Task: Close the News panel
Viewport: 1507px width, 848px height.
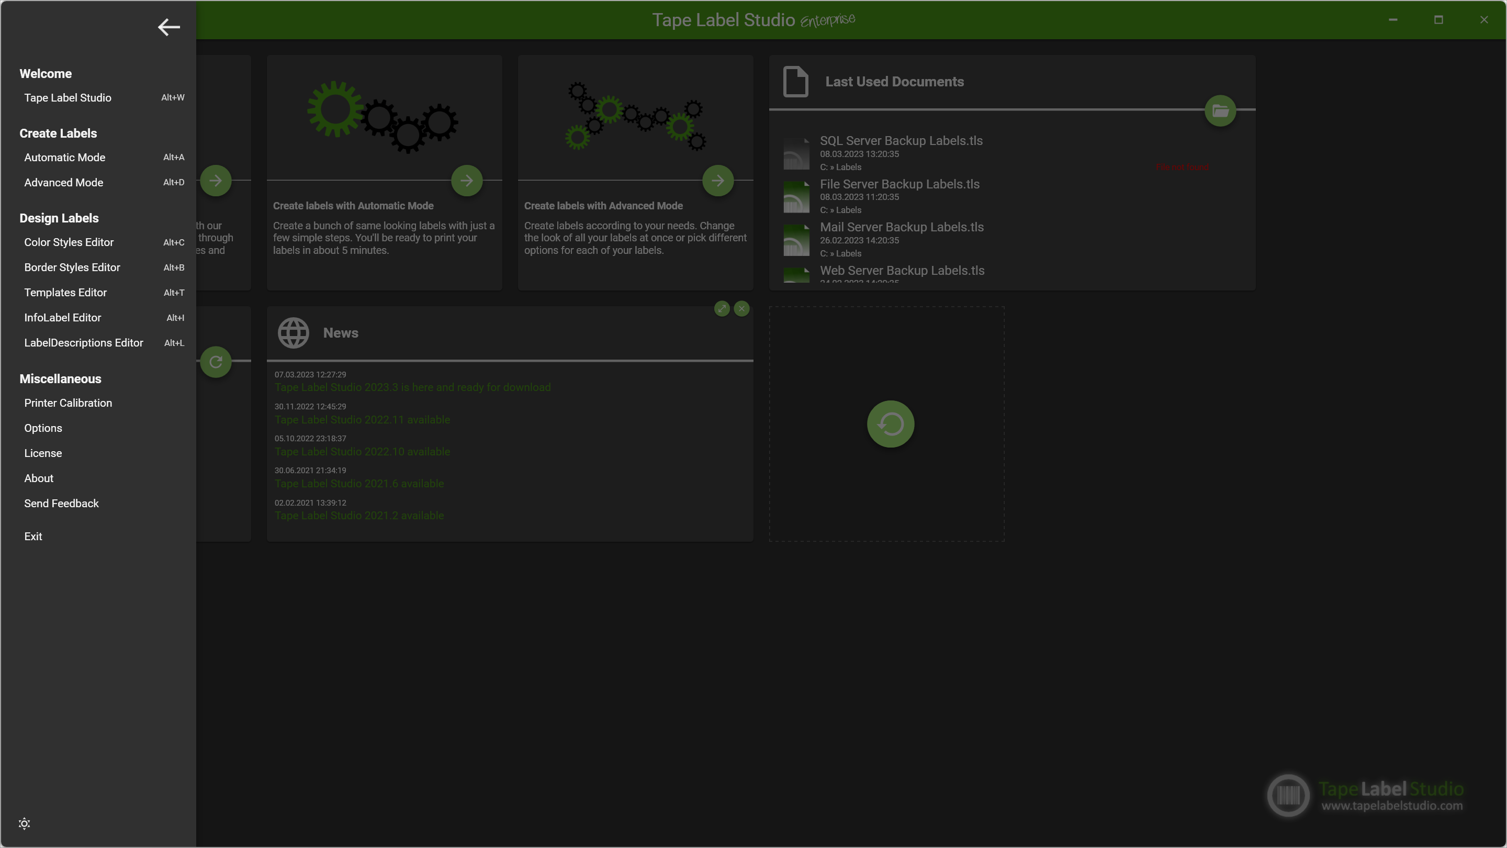Action: click(x=742, y=308)
